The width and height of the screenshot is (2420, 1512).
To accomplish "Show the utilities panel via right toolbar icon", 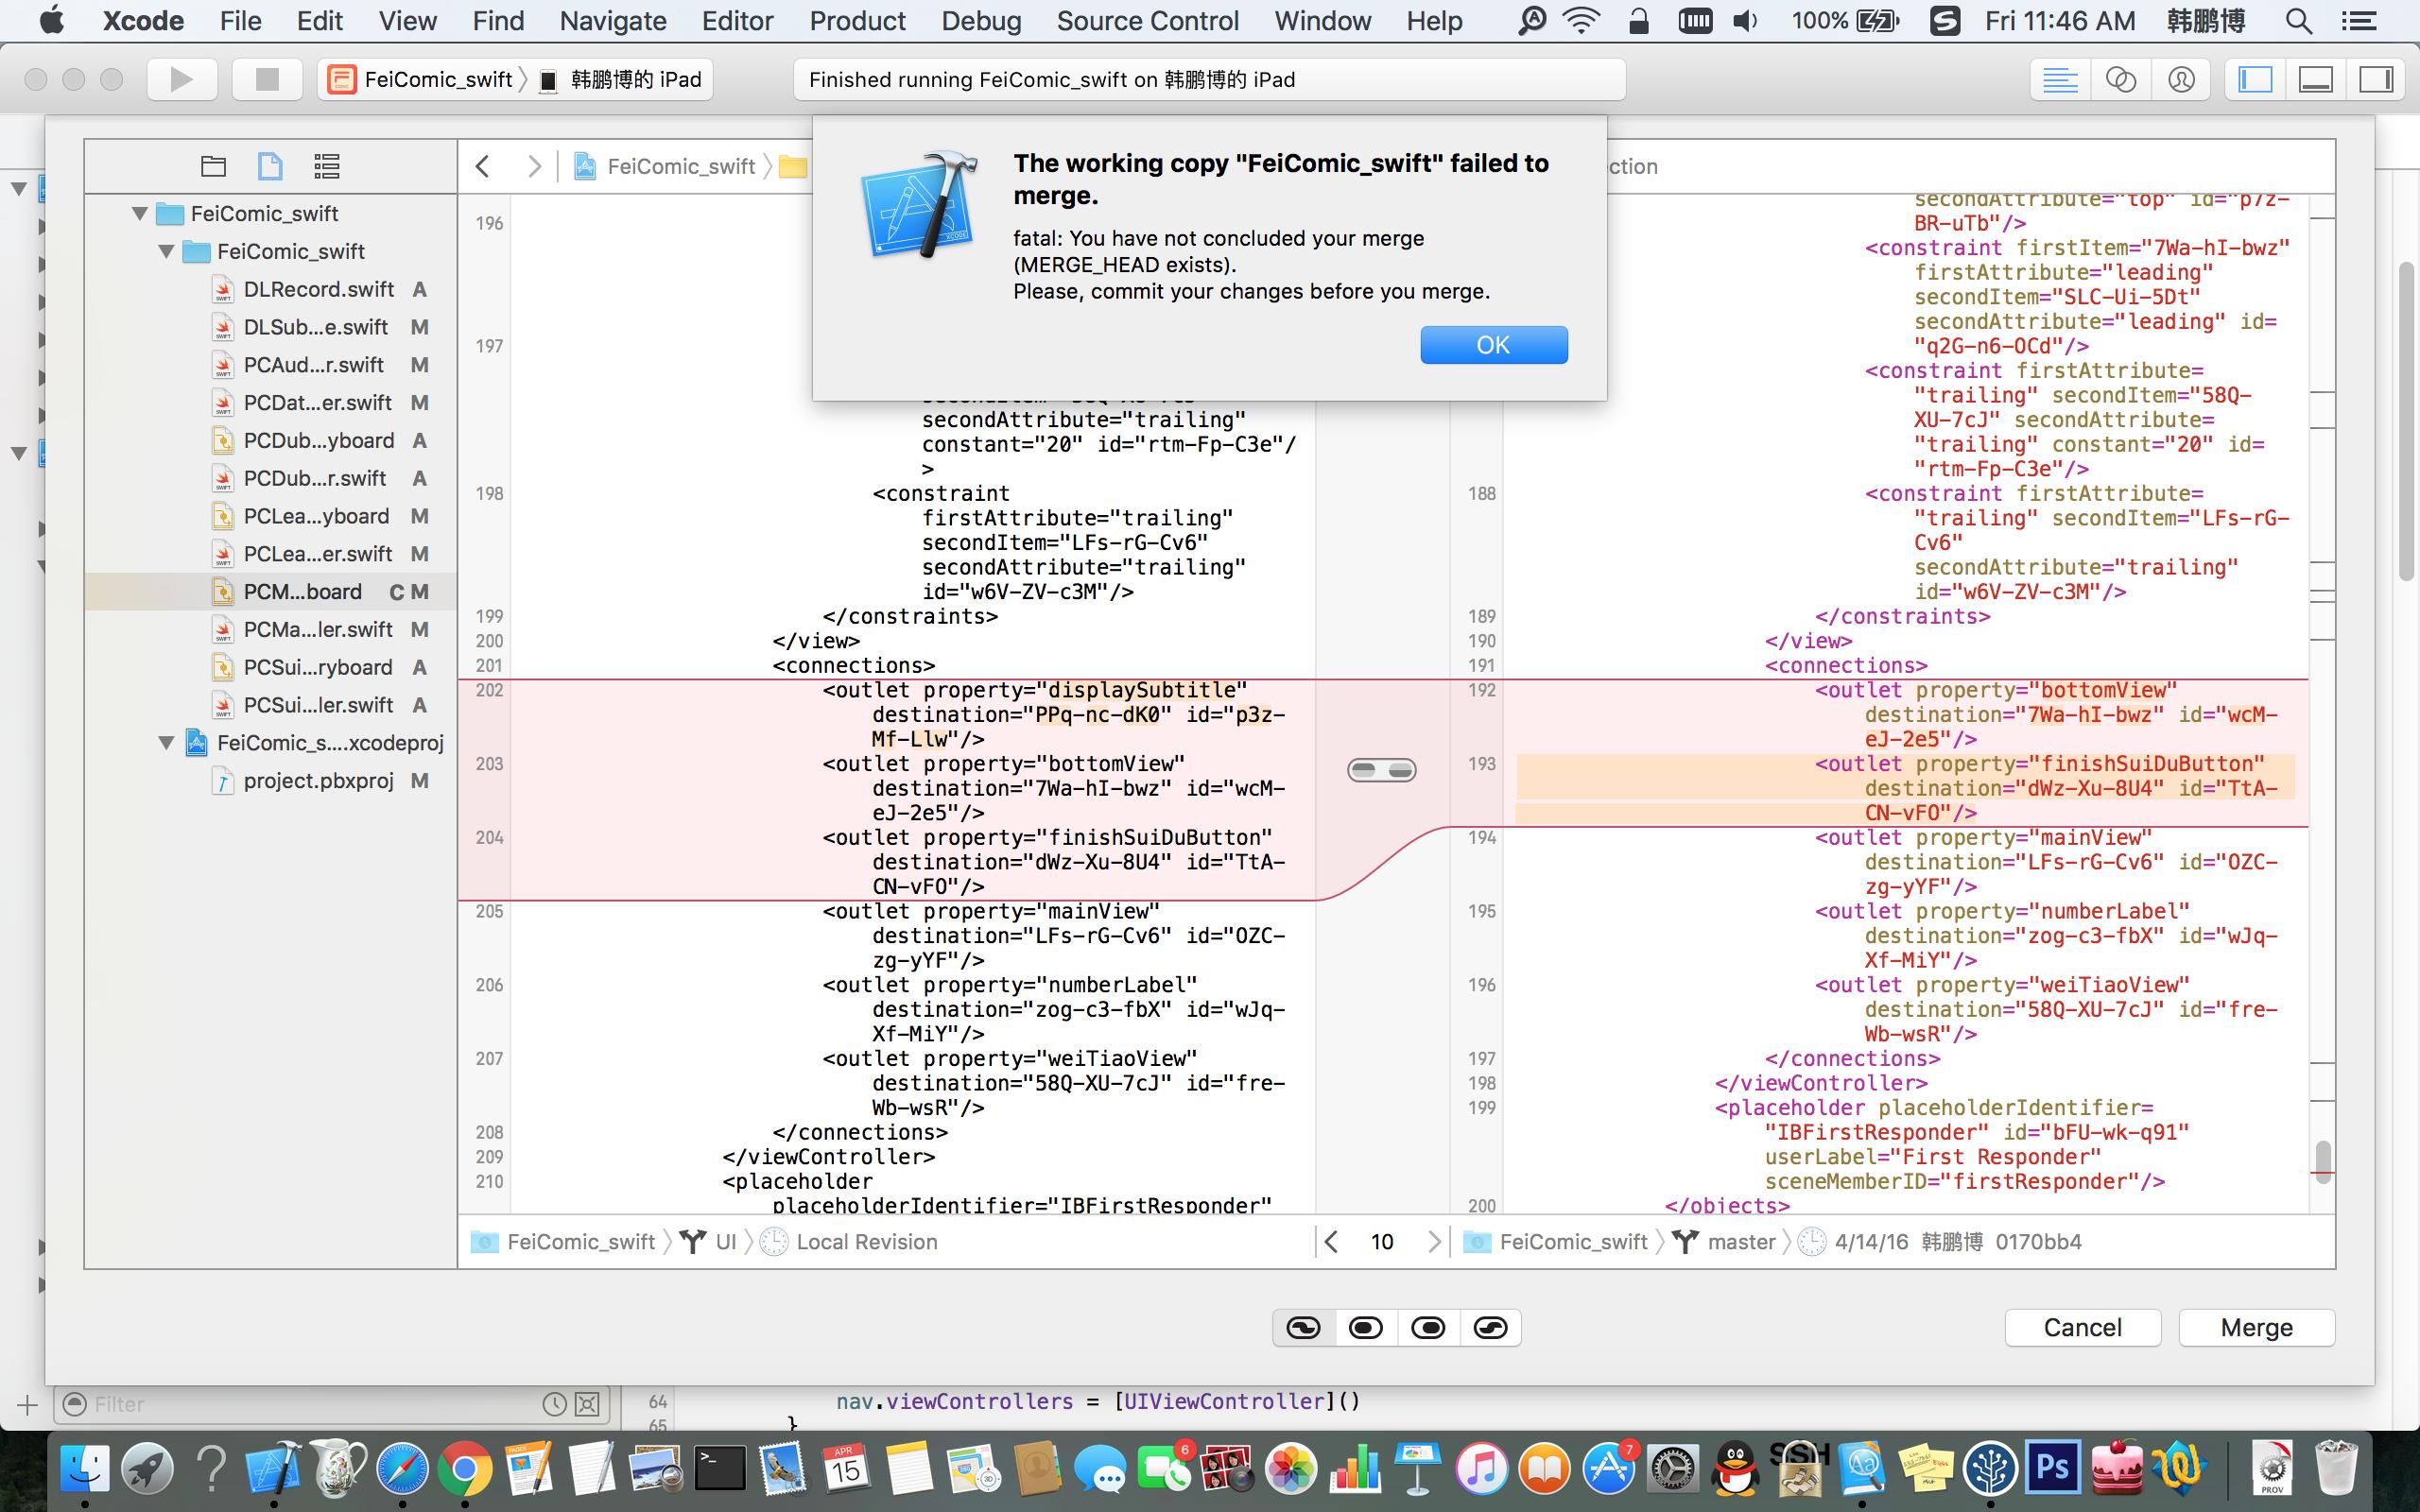I will point(2379,79).
